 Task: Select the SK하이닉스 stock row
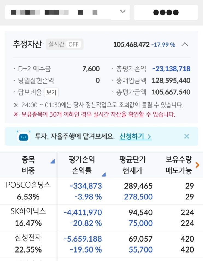click(x=102, y=217)
